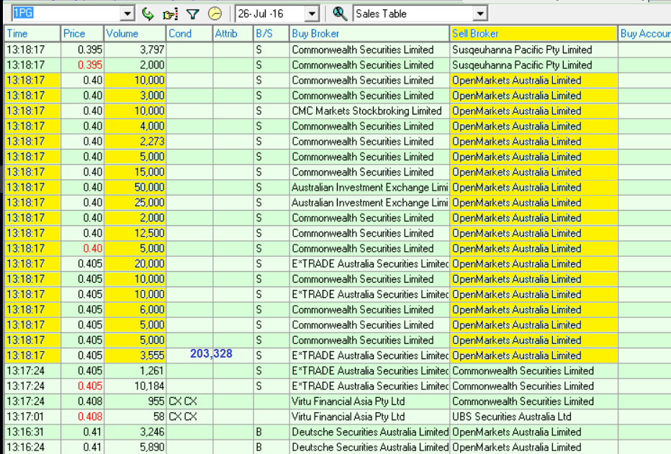Select the volume cell 50,000
The height and width of the screenshot is (454, 671).
(135, 187)
